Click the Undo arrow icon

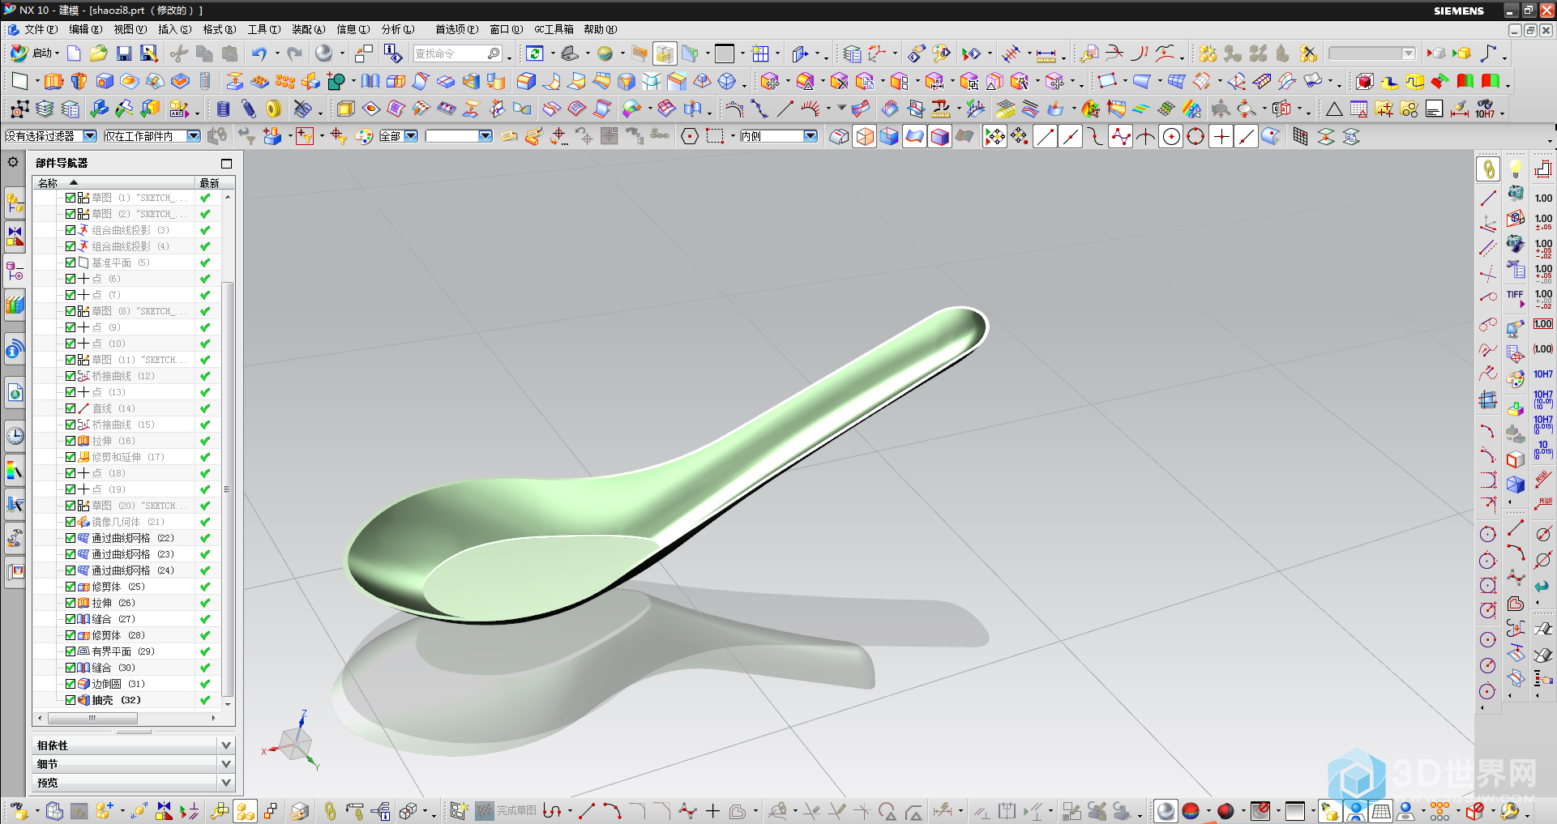point(259,53)
